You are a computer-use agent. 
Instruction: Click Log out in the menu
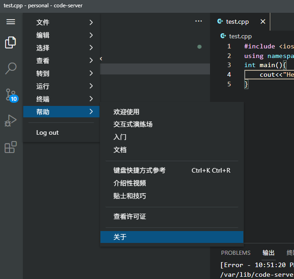pos(47,132)
